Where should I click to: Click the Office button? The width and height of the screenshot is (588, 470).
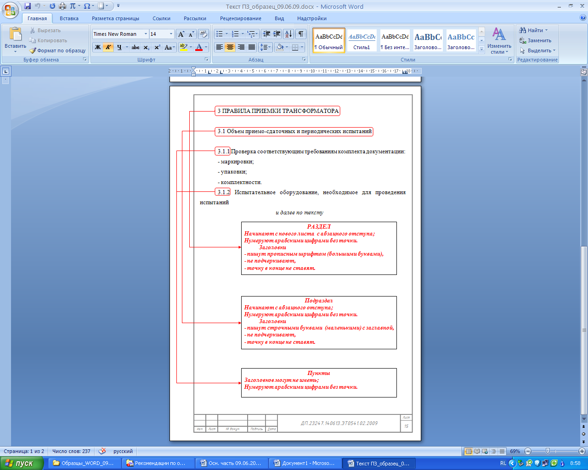pyautogui.click(x=10, y=9)
